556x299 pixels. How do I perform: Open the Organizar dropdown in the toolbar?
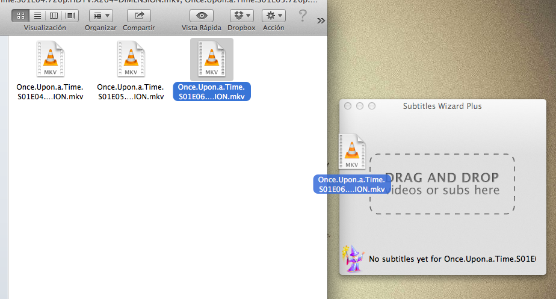click(100, 16)
